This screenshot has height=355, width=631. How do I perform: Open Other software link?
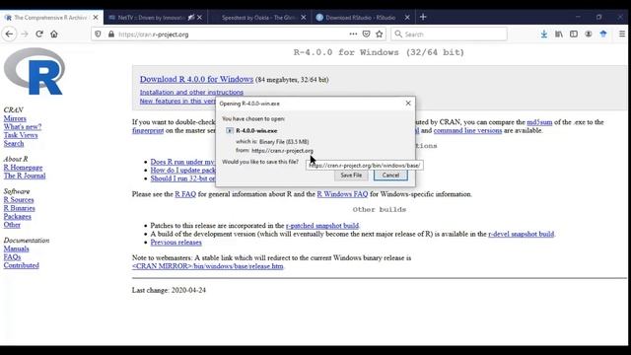(x=12, y=225)
